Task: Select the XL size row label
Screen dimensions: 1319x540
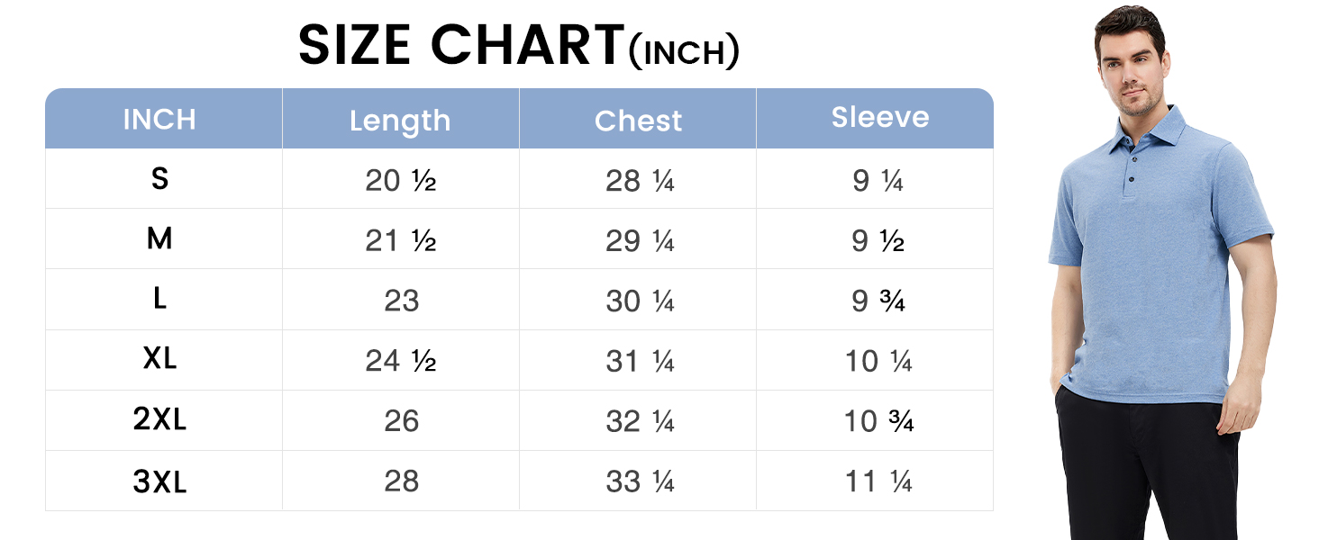Action: point(159,359)
